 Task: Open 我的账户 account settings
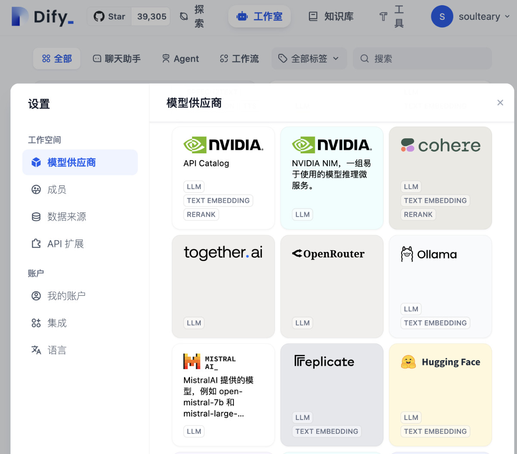pyautogui.click(x=80, y=296)
